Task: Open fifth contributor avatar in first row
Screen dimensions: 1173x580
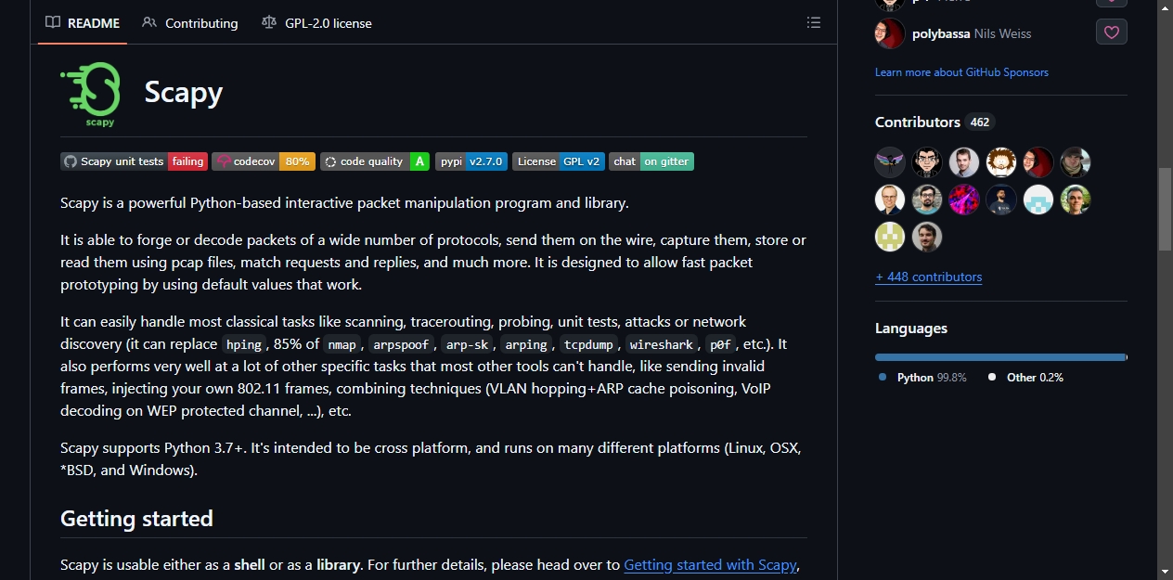Action: (1038, 162)
